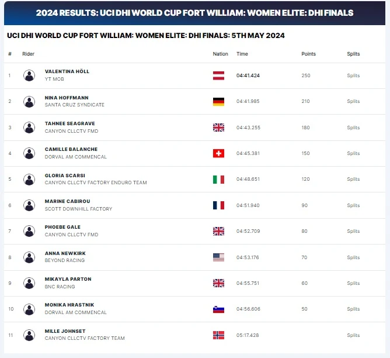Screen dimensions: 390x358
Task: Click Nina Hoffmann's profile avatar icon
Action: tap(29, 102)
